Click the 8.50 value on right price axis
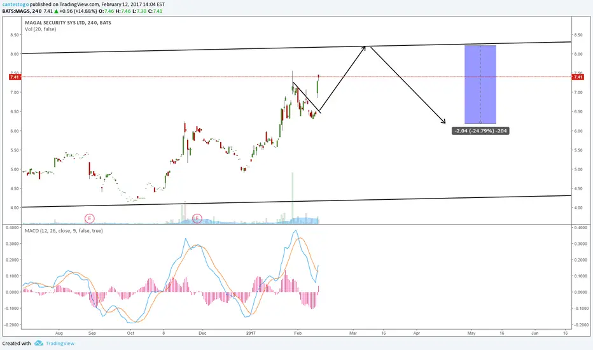The height and width of the screenshot is (350, 593). coord(578,35)
